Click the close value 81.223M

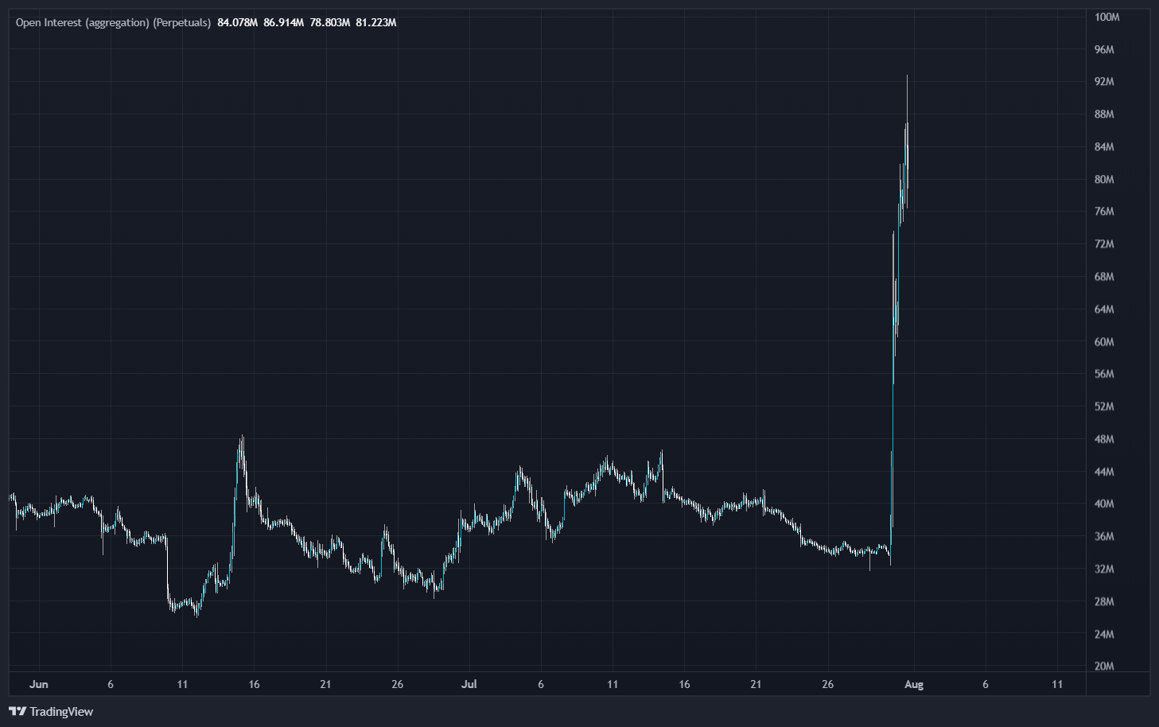coord(375,22)
